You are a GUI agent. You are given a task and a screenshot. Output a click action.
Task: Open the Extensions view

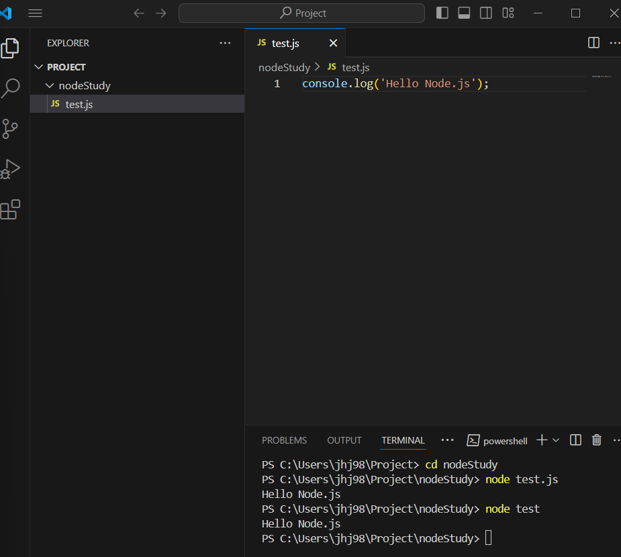[x=11, y=209]
